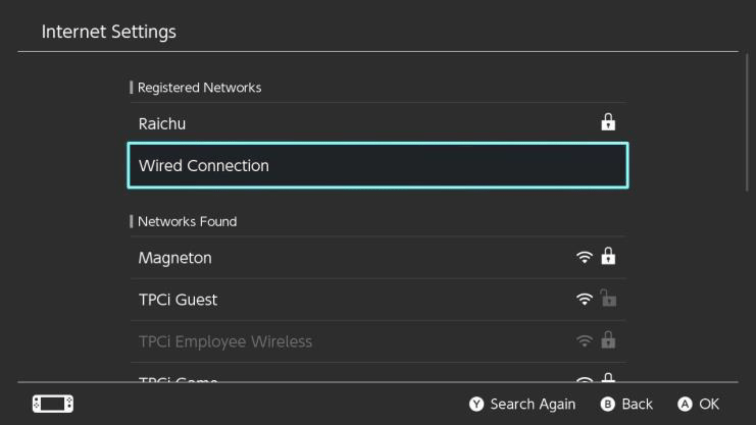
Task: Click the OK label
Action: [709, 404]
